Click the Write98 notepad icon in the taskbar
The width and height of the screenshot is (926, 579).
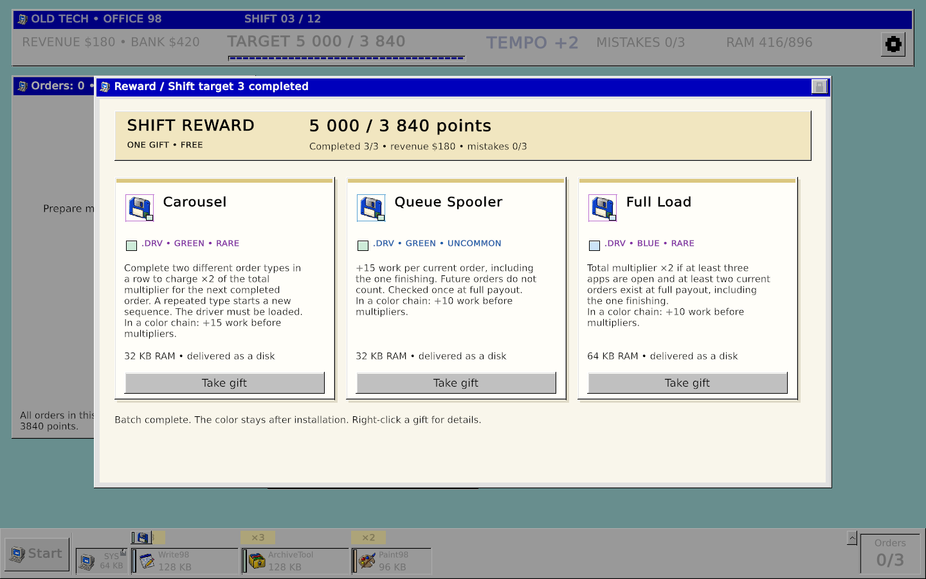[147, 561]
